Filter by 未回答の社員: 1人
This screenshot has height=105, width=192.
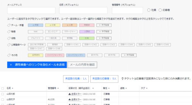(76, 79)
